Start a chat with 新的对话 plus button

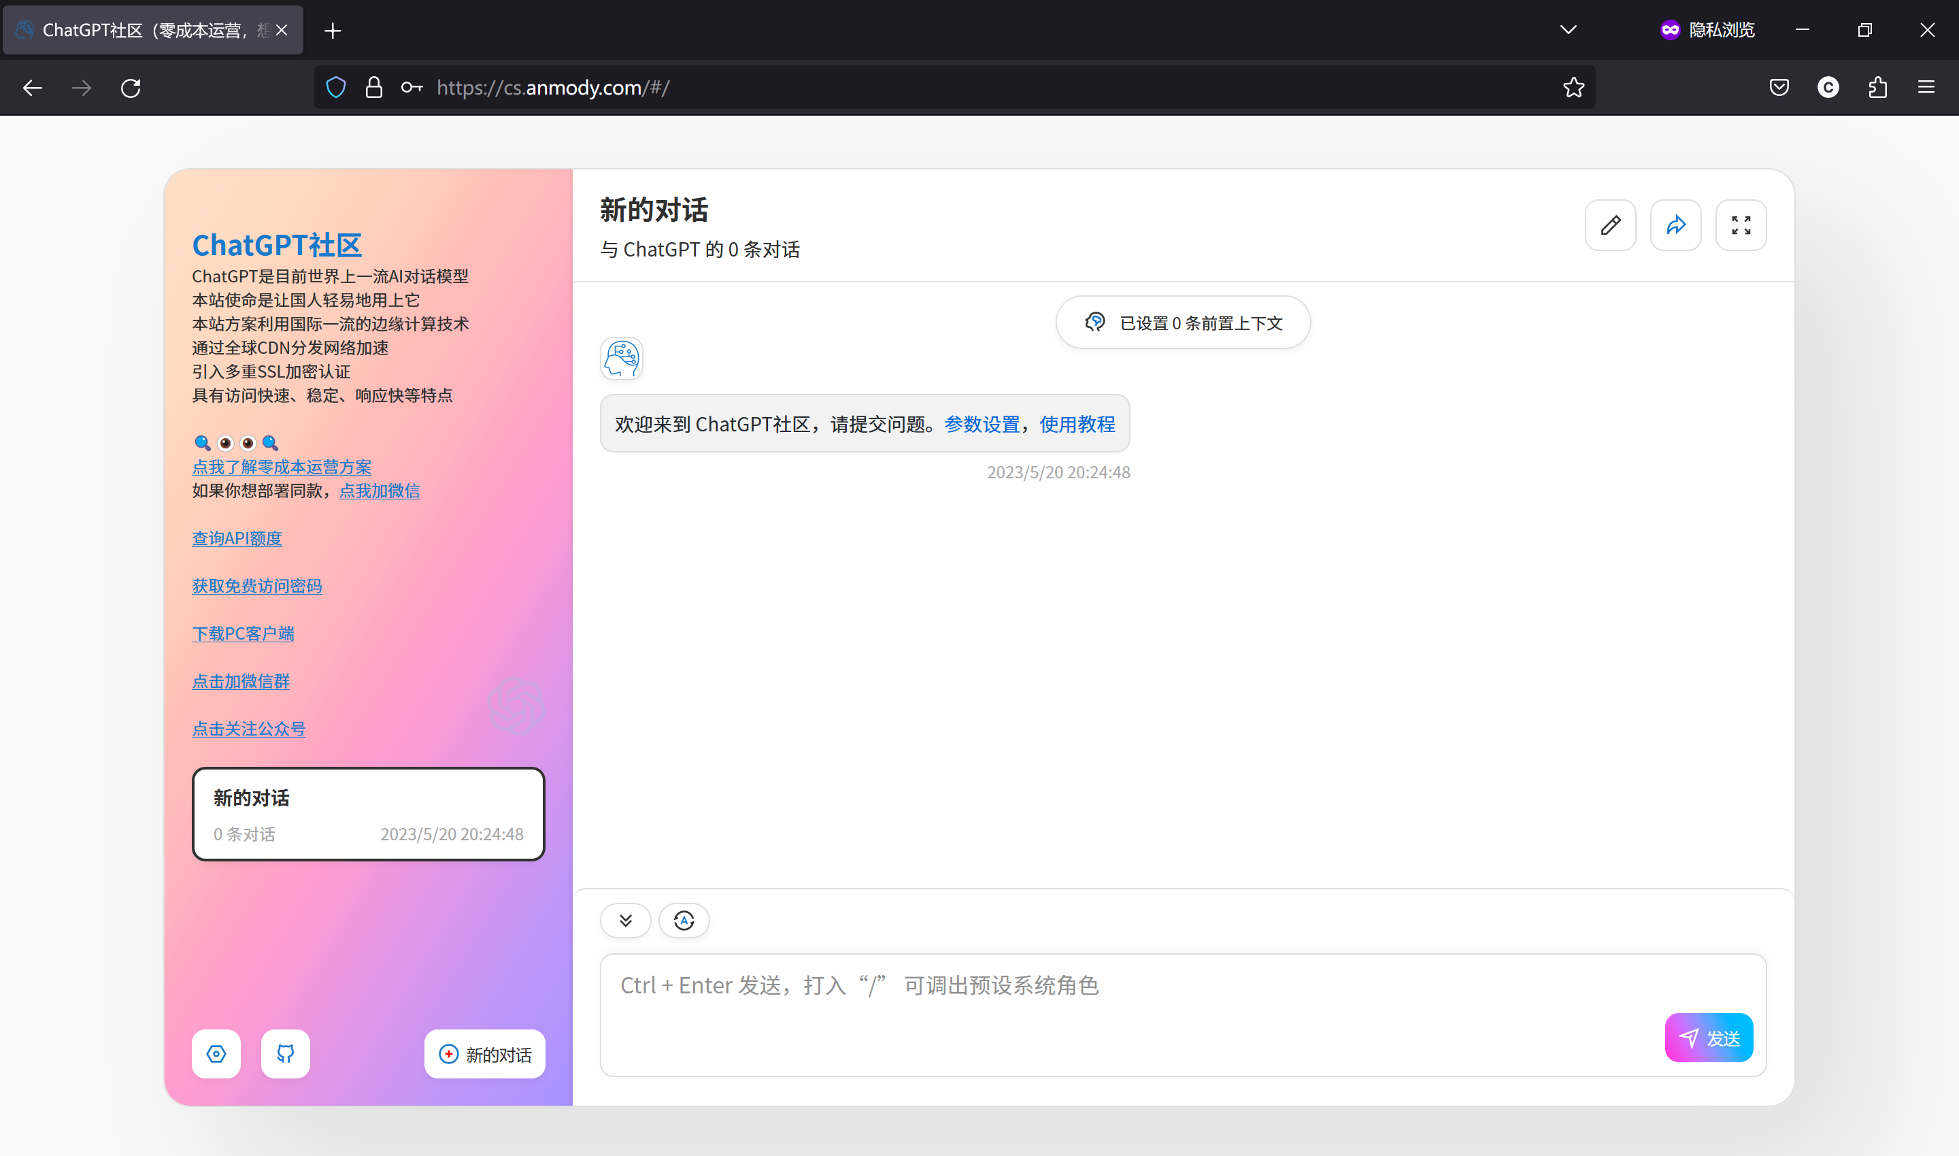(x=484, y=1054)
